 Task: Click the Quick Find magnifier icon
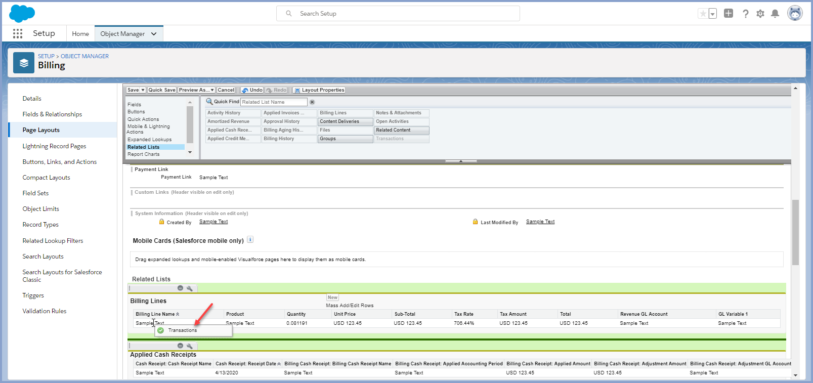point(209,101)
